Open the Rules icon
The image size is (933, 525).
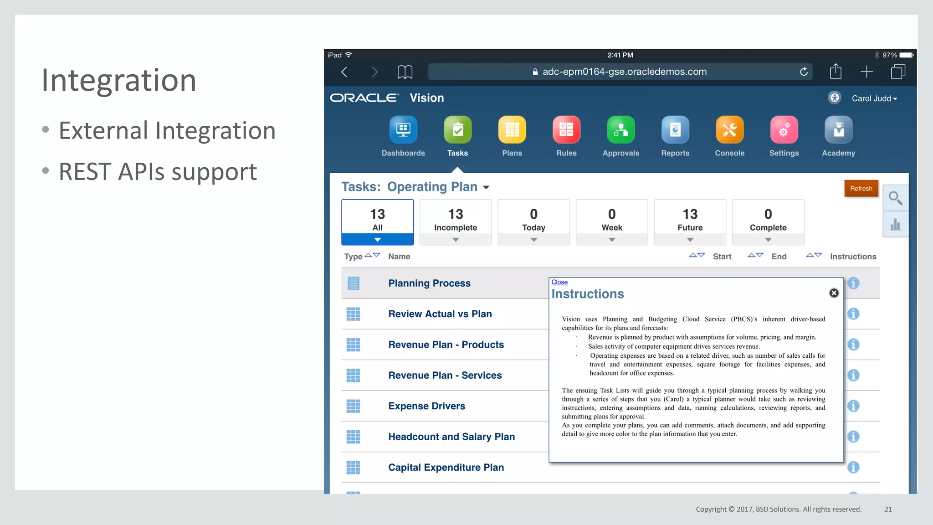tap(566, 130)
